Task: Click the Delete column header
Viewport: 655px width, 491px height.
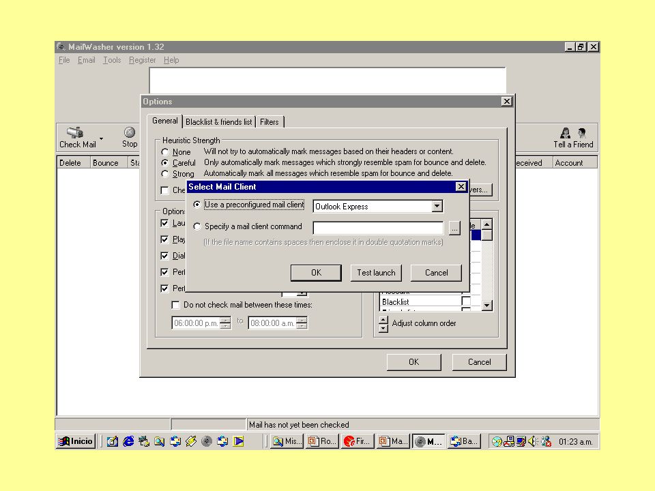Action: [x=73, y=163]
